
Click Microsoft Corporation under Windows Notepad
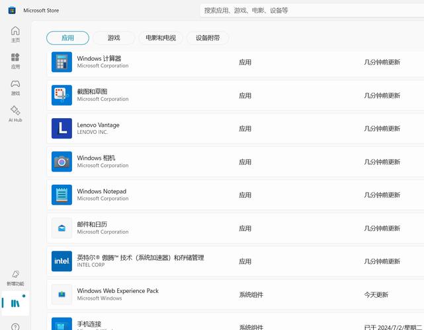[103, 198]
